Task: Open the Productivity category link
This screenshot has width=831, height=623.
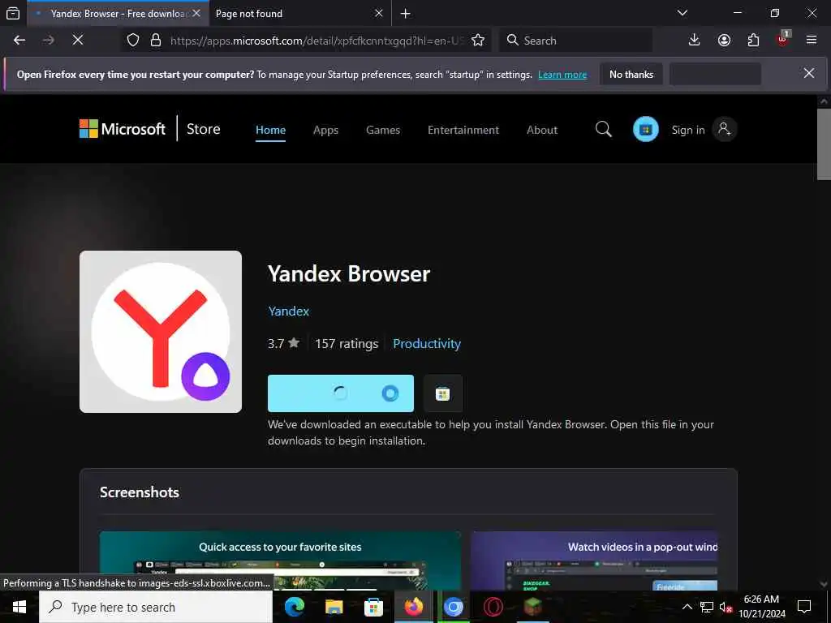Action: [427, 344]
